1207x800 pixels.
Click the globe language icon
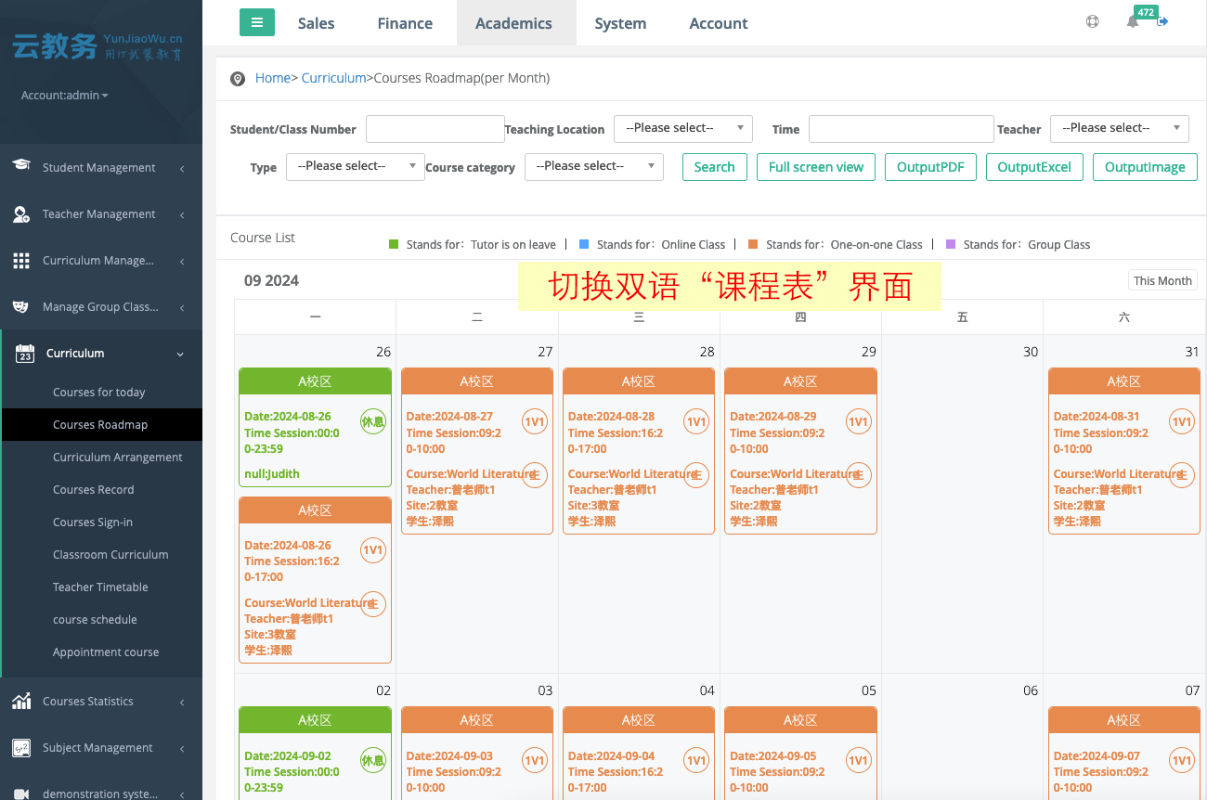pos(1092,22)
